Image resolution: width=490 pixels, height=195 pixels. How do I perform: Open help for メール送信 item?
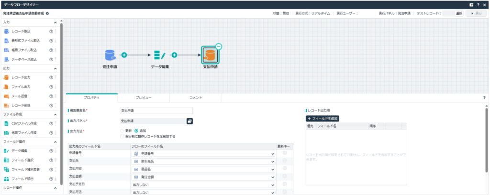coord(51,96)
